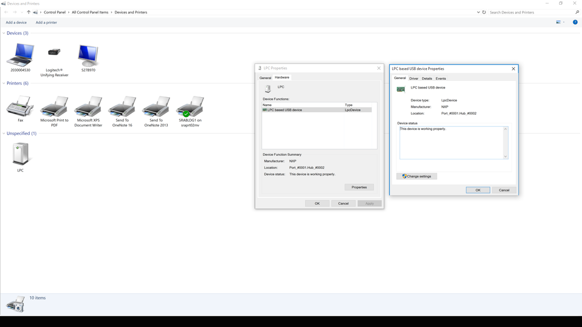Click Control Panel in breadcrumb path
The image size is (582, 327).
point(55,12)
